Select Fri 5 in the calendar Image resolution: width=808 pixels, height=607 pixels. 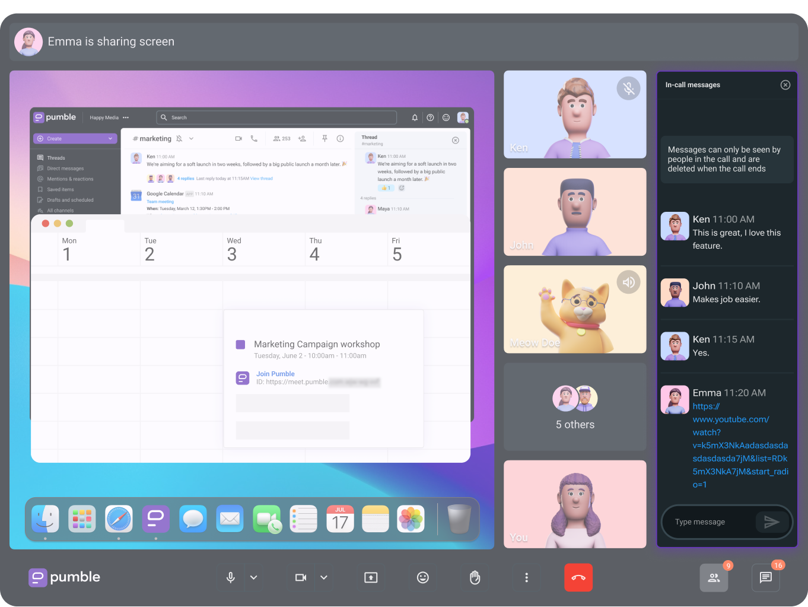pos(397,250)
